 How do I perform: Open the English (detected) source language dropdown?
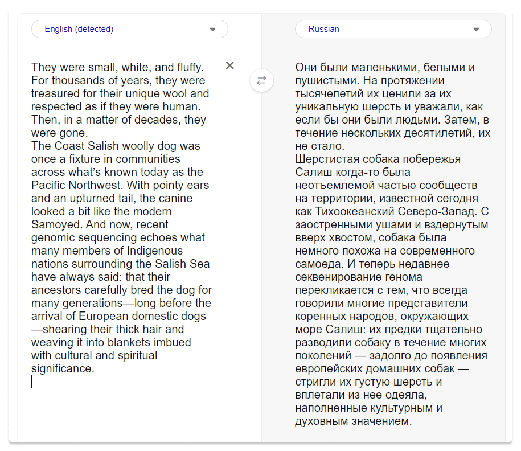pyautogui.click(x=130, y=29)
